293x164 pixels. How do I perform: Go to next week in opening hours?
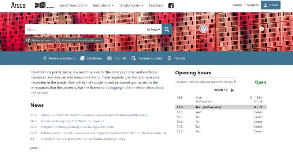(233, 90)
